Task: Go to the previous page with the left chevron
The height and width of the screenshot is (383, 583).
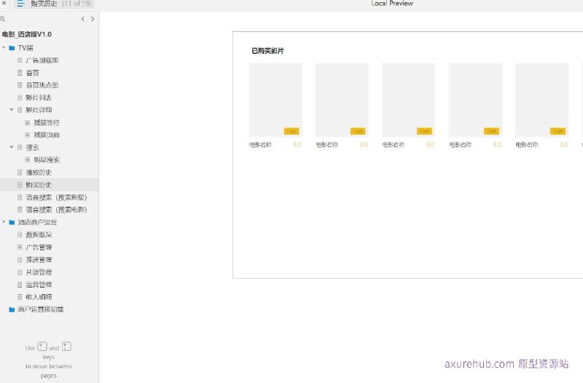Action: click(x=82, y=19)
